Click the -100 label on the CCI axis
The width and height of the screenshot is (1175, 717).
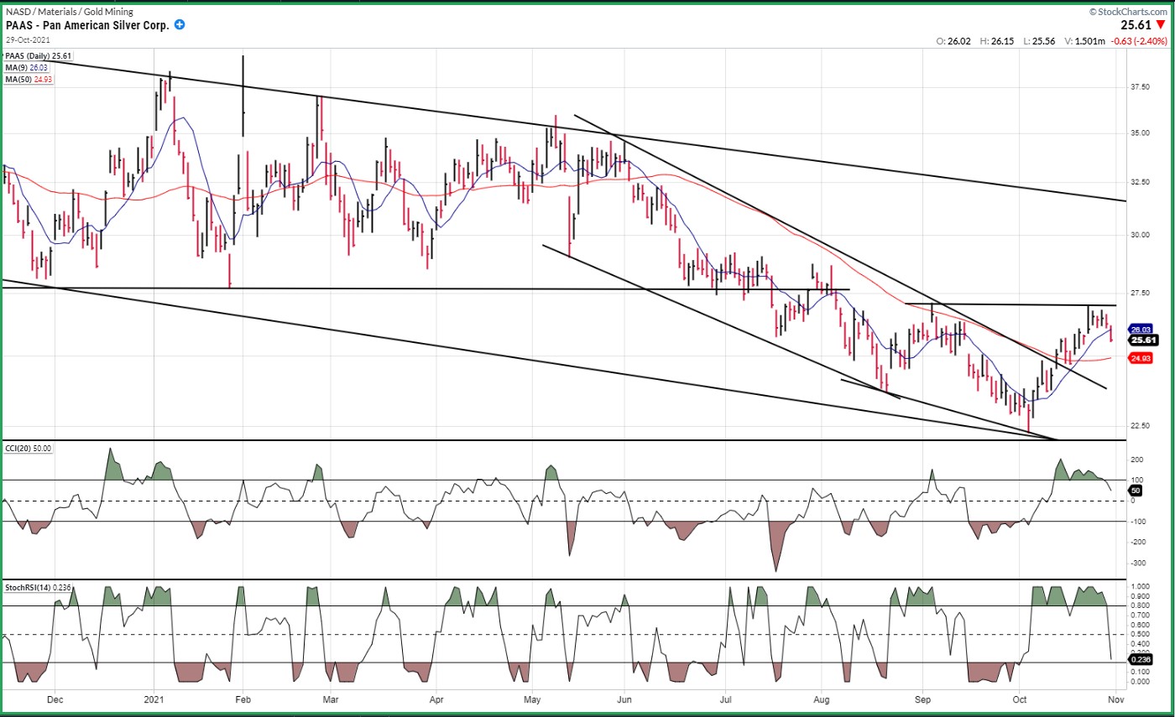point(1138,522)
